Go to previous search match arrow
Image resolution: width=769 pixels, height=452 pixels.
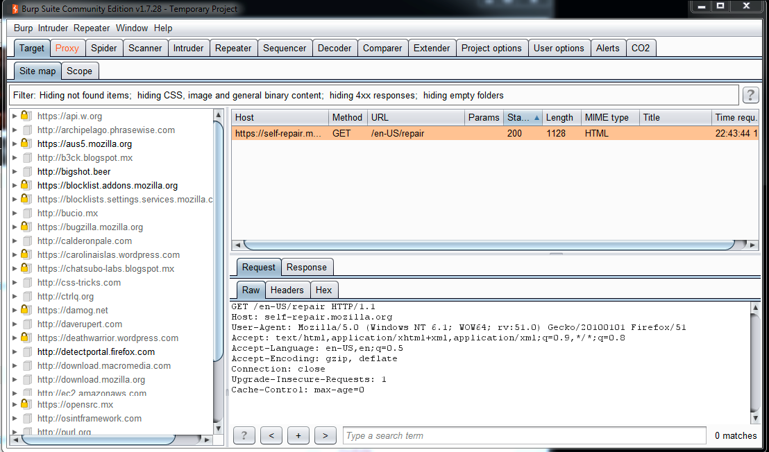pyautogui.click(x=271, y=435)
